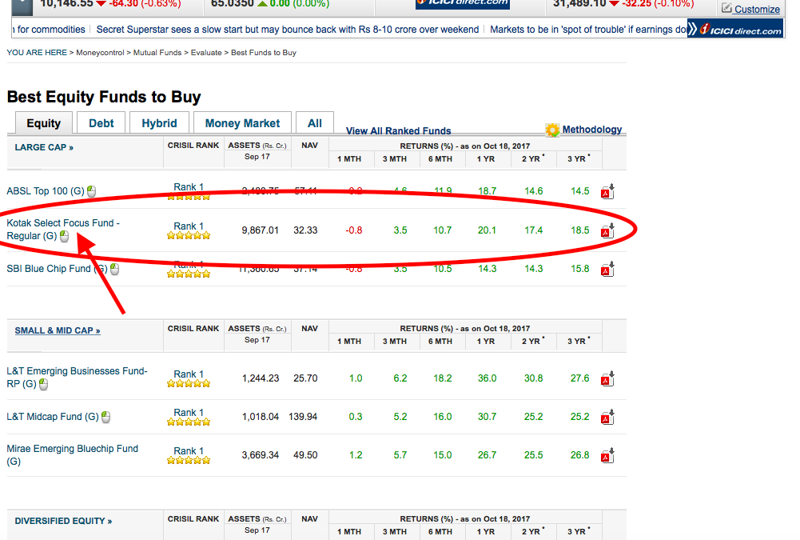
Task: Click Kotak NAV value 32.33
Action: [x=305, y=230]
